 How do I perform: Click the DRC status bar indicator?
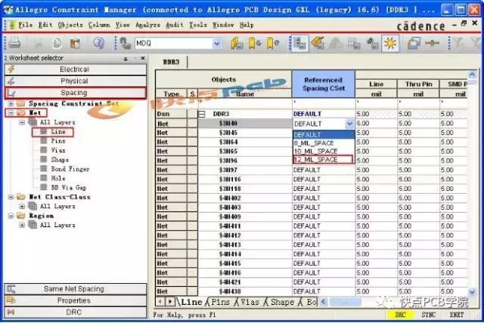[x=400, y=315]
